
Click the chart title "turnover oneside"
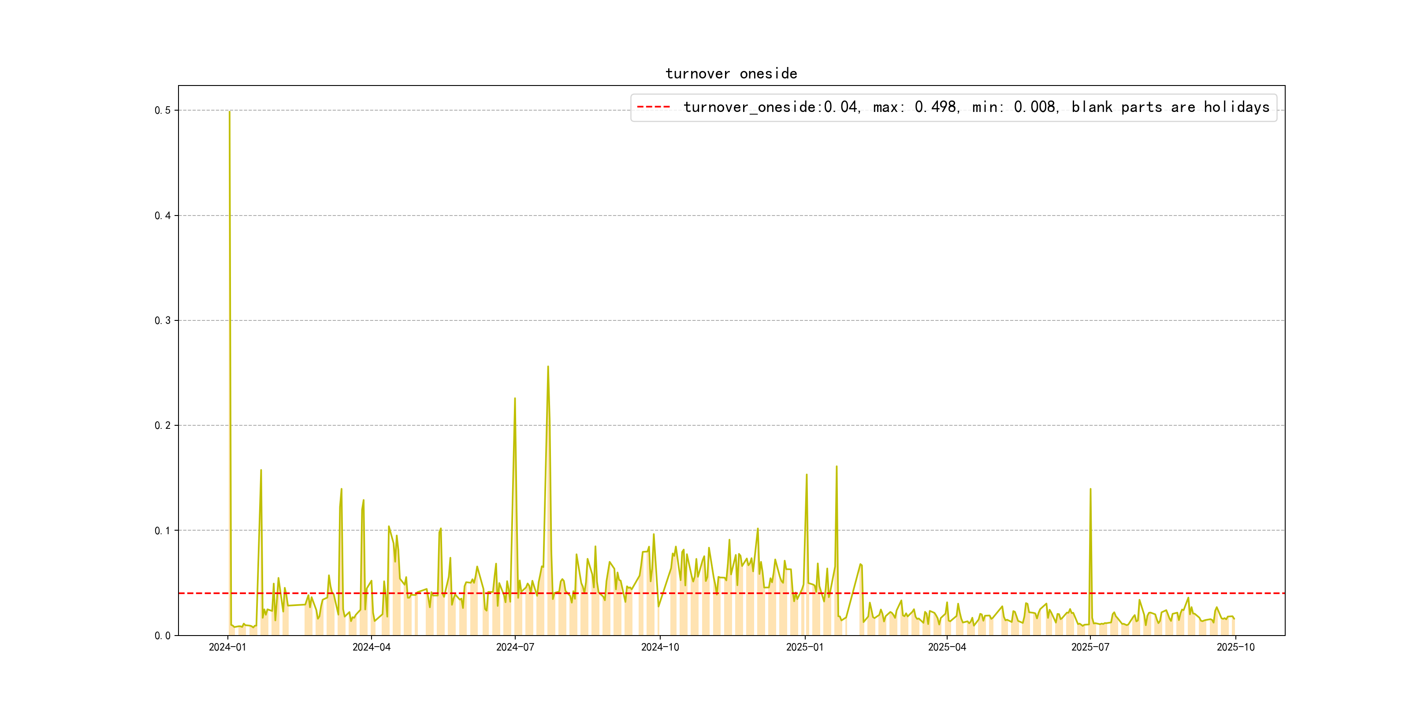click(x=731, y=74)
